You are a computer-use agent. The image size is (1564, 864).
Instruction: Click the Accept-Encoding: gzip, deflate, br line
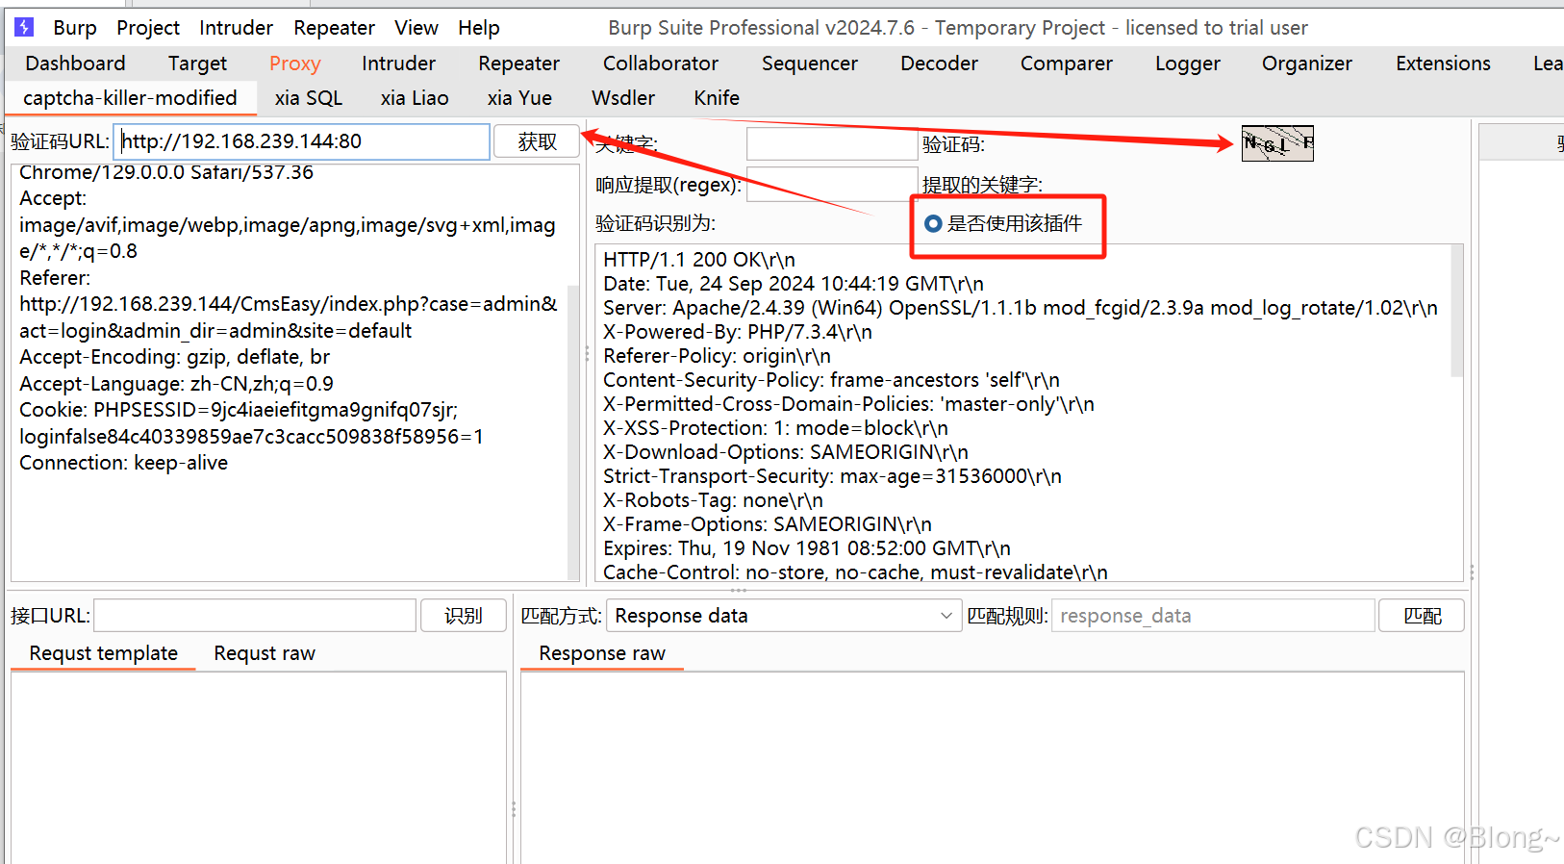[x=174, y=357]
